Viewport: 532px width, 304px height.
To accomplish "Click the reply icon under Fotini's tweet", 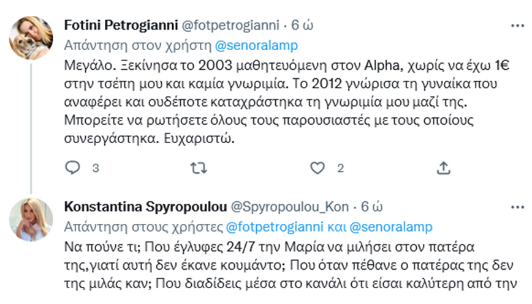I will pos(72,168).
